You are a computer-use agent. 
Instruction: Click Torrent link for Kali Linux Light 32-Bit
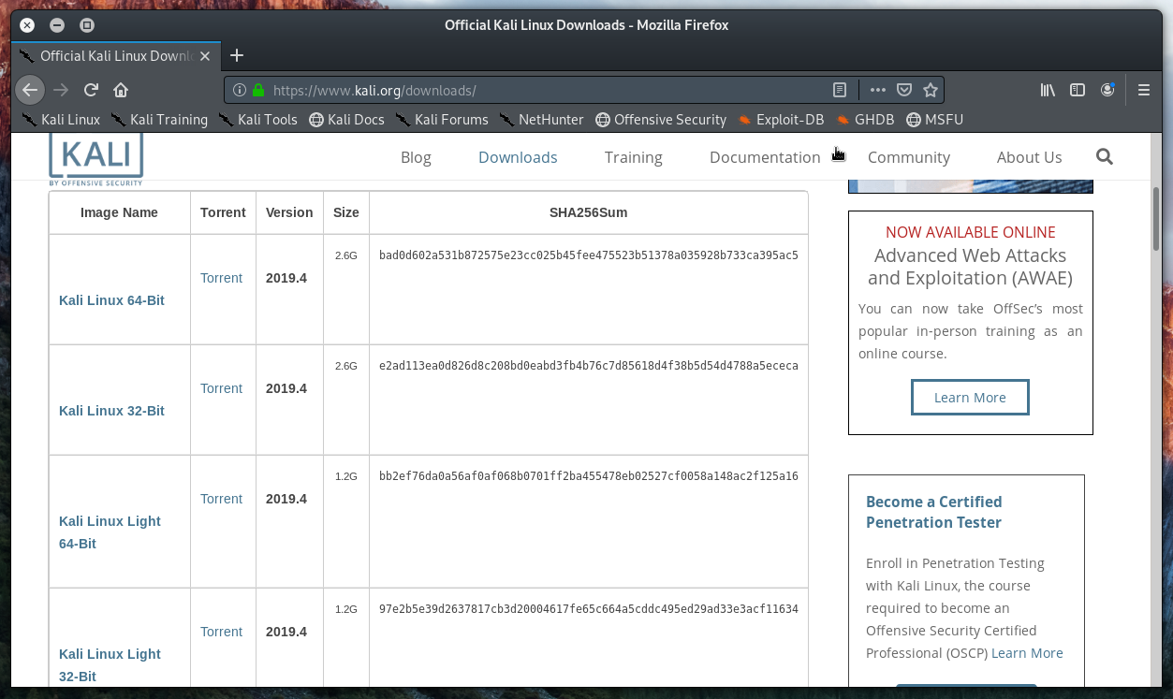221,632
